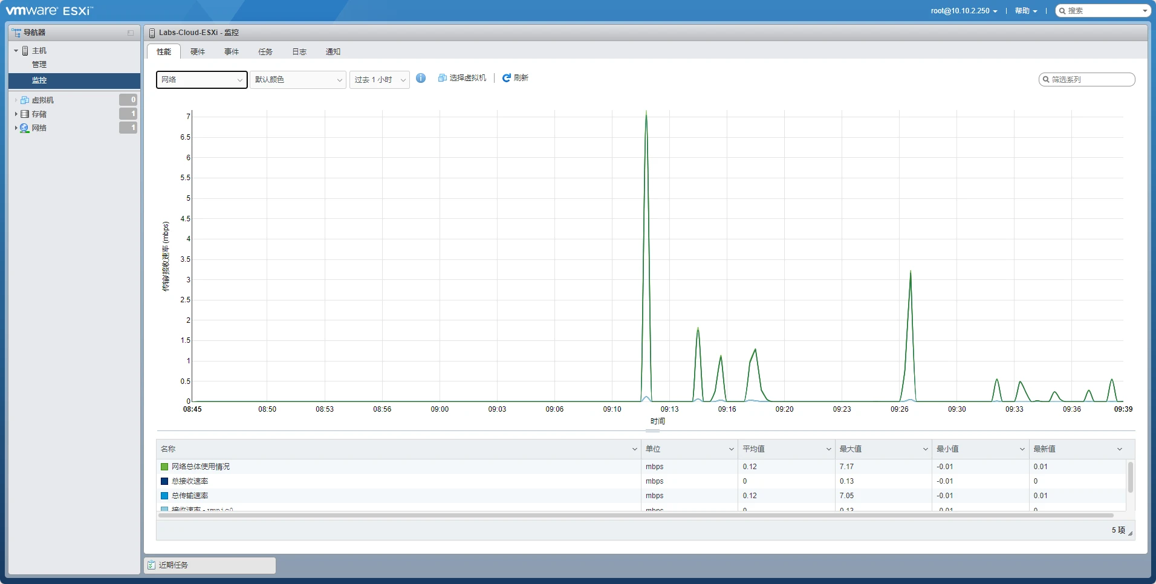Viewport: 1156px width, 584px height.
Task: Click the 主机 host icon in navigator
Action: point(25,51)
